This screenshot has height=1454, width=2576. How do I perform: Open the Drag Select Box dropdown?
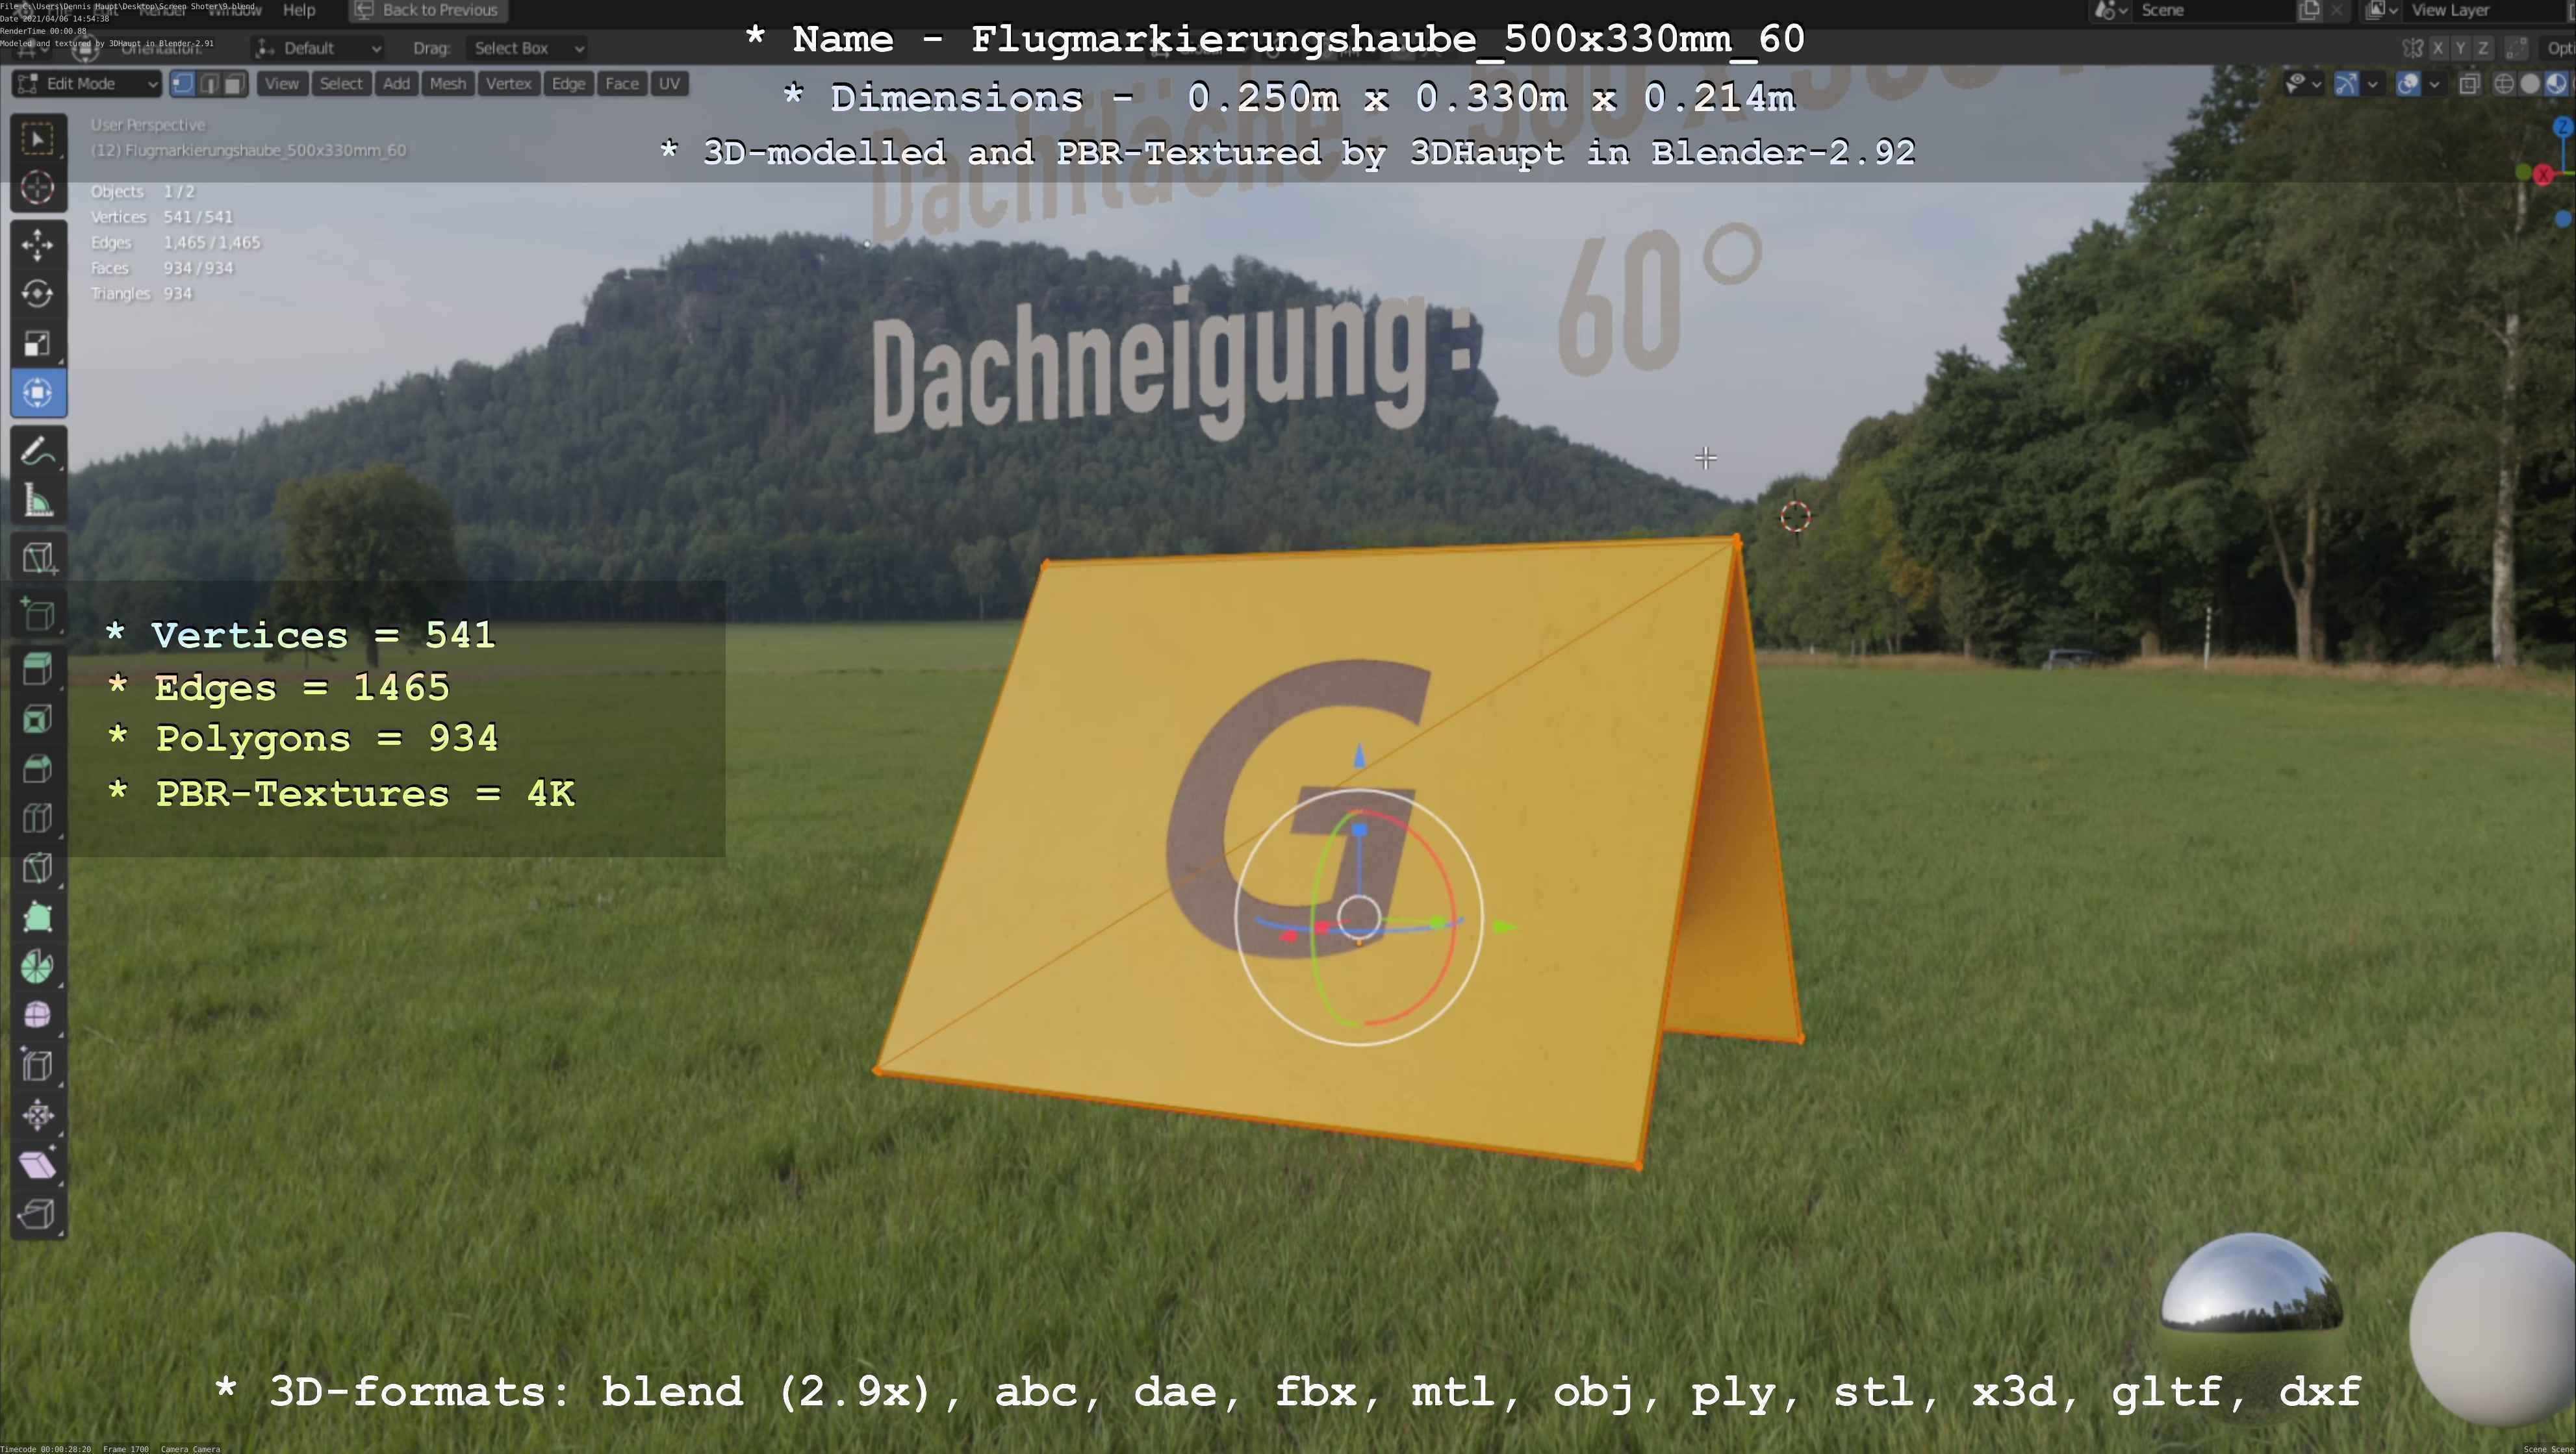527,48
